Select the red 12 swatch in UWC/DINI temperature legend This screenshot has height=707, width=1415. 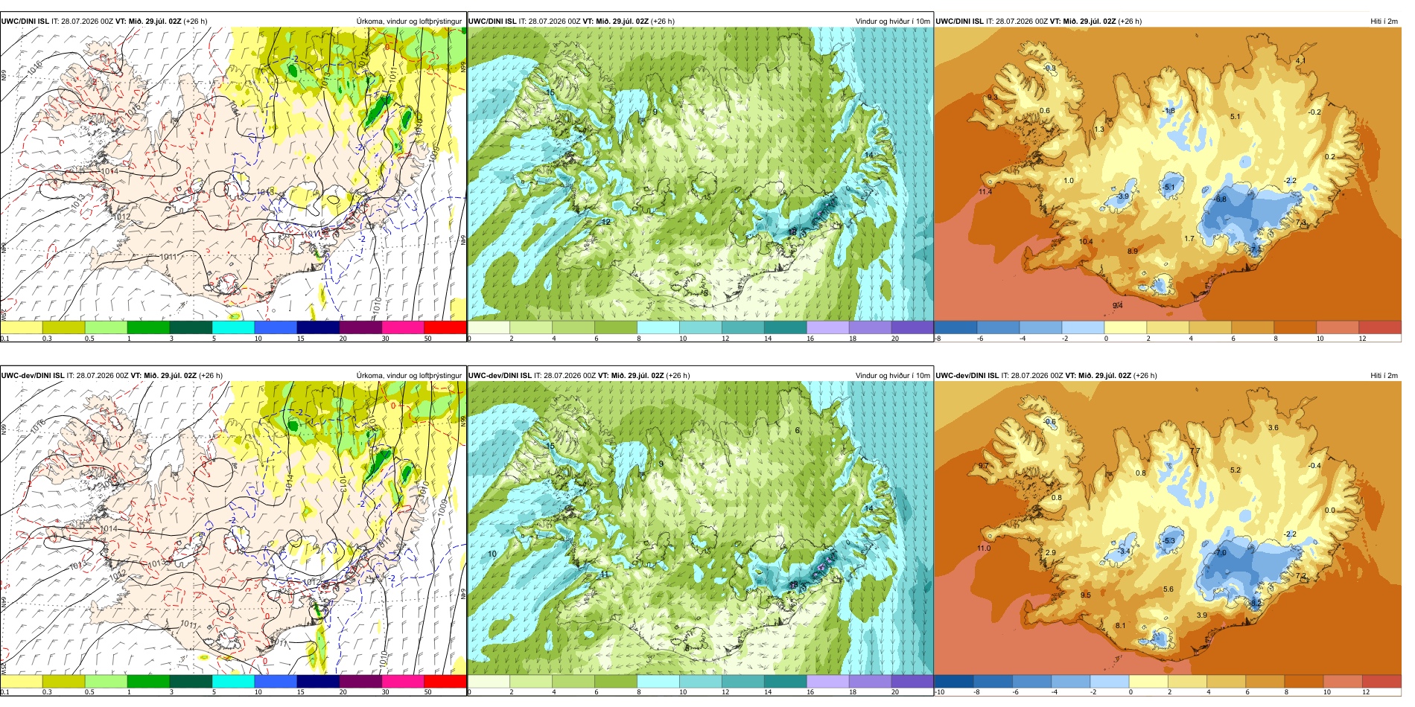pyautogui.click(x=1380, y=327)
